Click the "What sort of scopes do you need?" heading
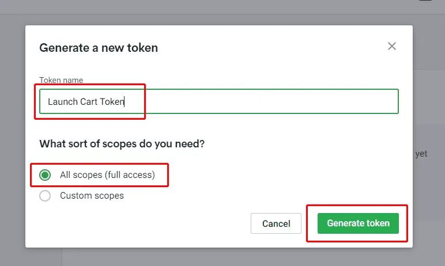The image size is (445, 266). coord(122,144)
